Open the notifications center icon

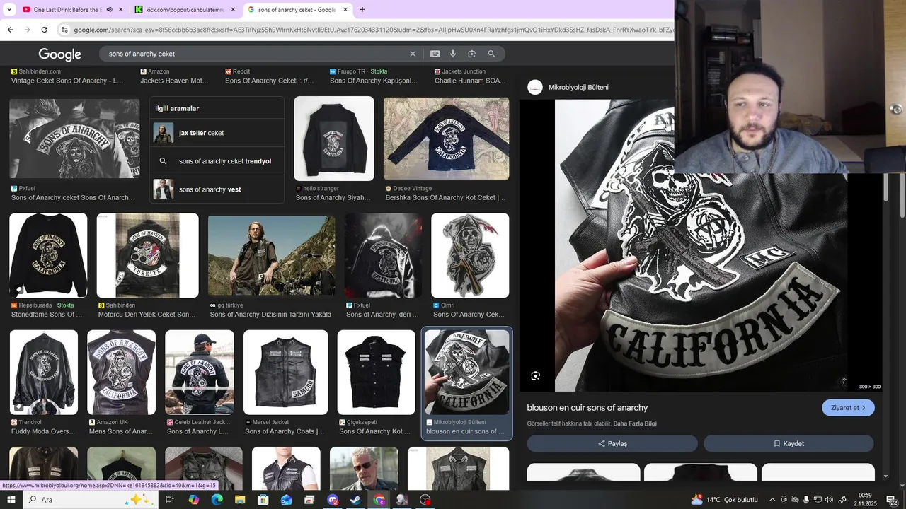[893, 500]
